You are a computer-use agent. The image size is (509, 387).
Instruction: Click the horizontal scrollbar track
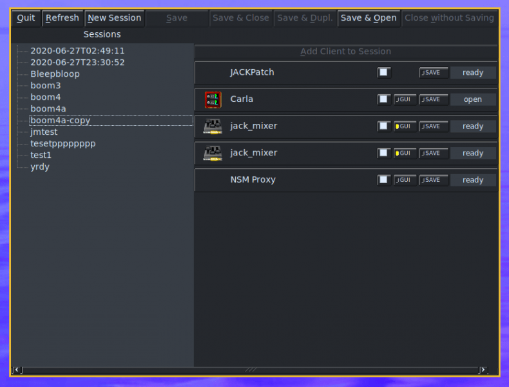(250, 370)
